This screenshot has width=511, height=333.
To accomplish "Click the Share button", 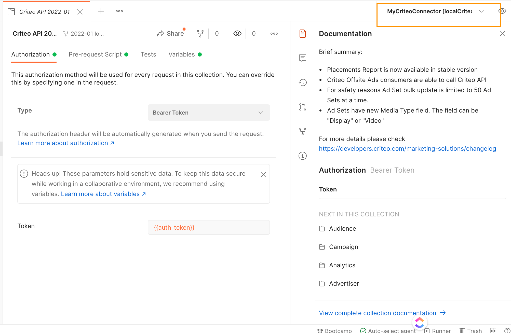I will (170, 33).
